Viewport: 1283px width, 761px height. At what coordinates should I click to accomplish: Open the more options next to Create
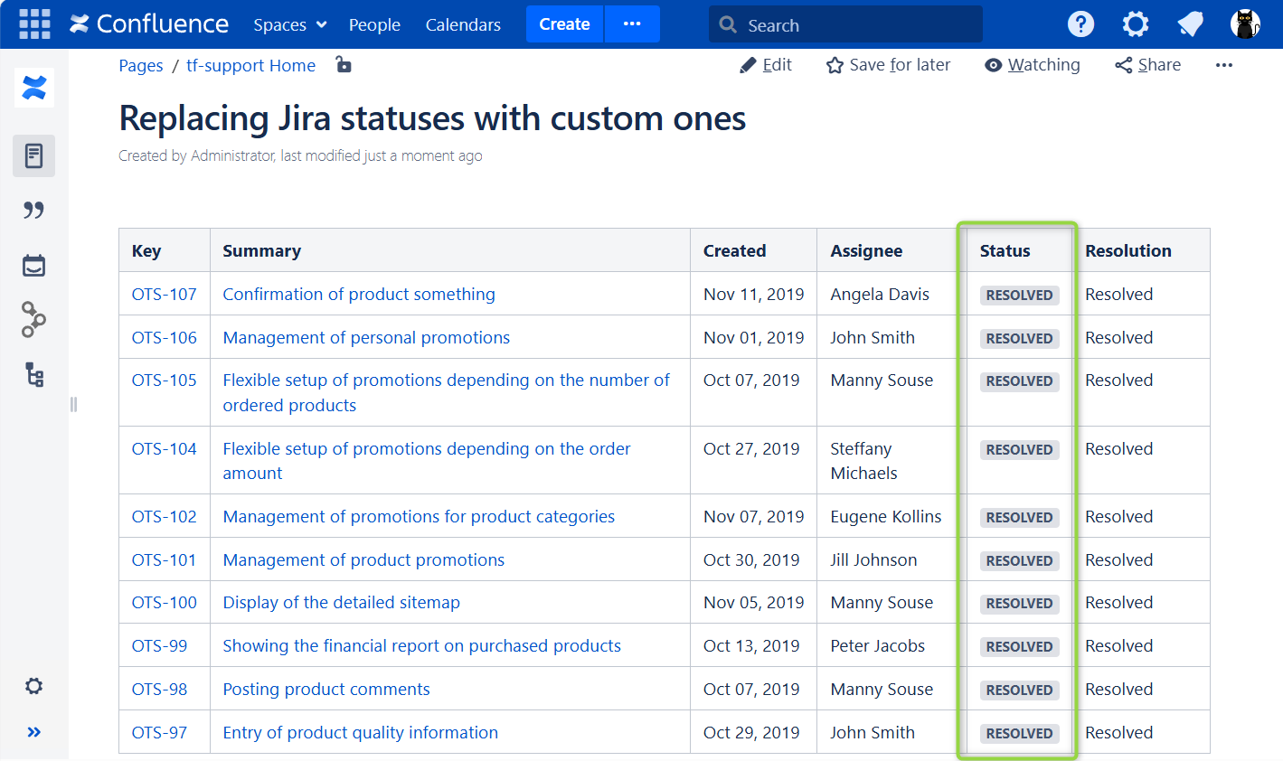pos(632,24)
